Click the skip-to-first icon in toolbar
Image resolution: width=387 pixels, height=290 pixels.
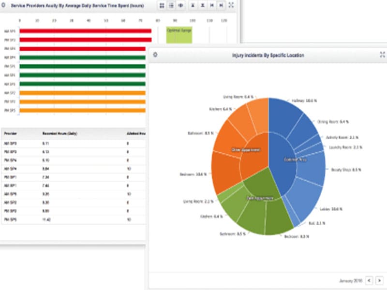tap(212, 5)
